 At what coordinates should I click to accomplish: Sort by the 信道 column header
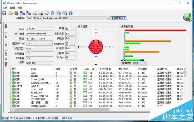tap(58, 69)
